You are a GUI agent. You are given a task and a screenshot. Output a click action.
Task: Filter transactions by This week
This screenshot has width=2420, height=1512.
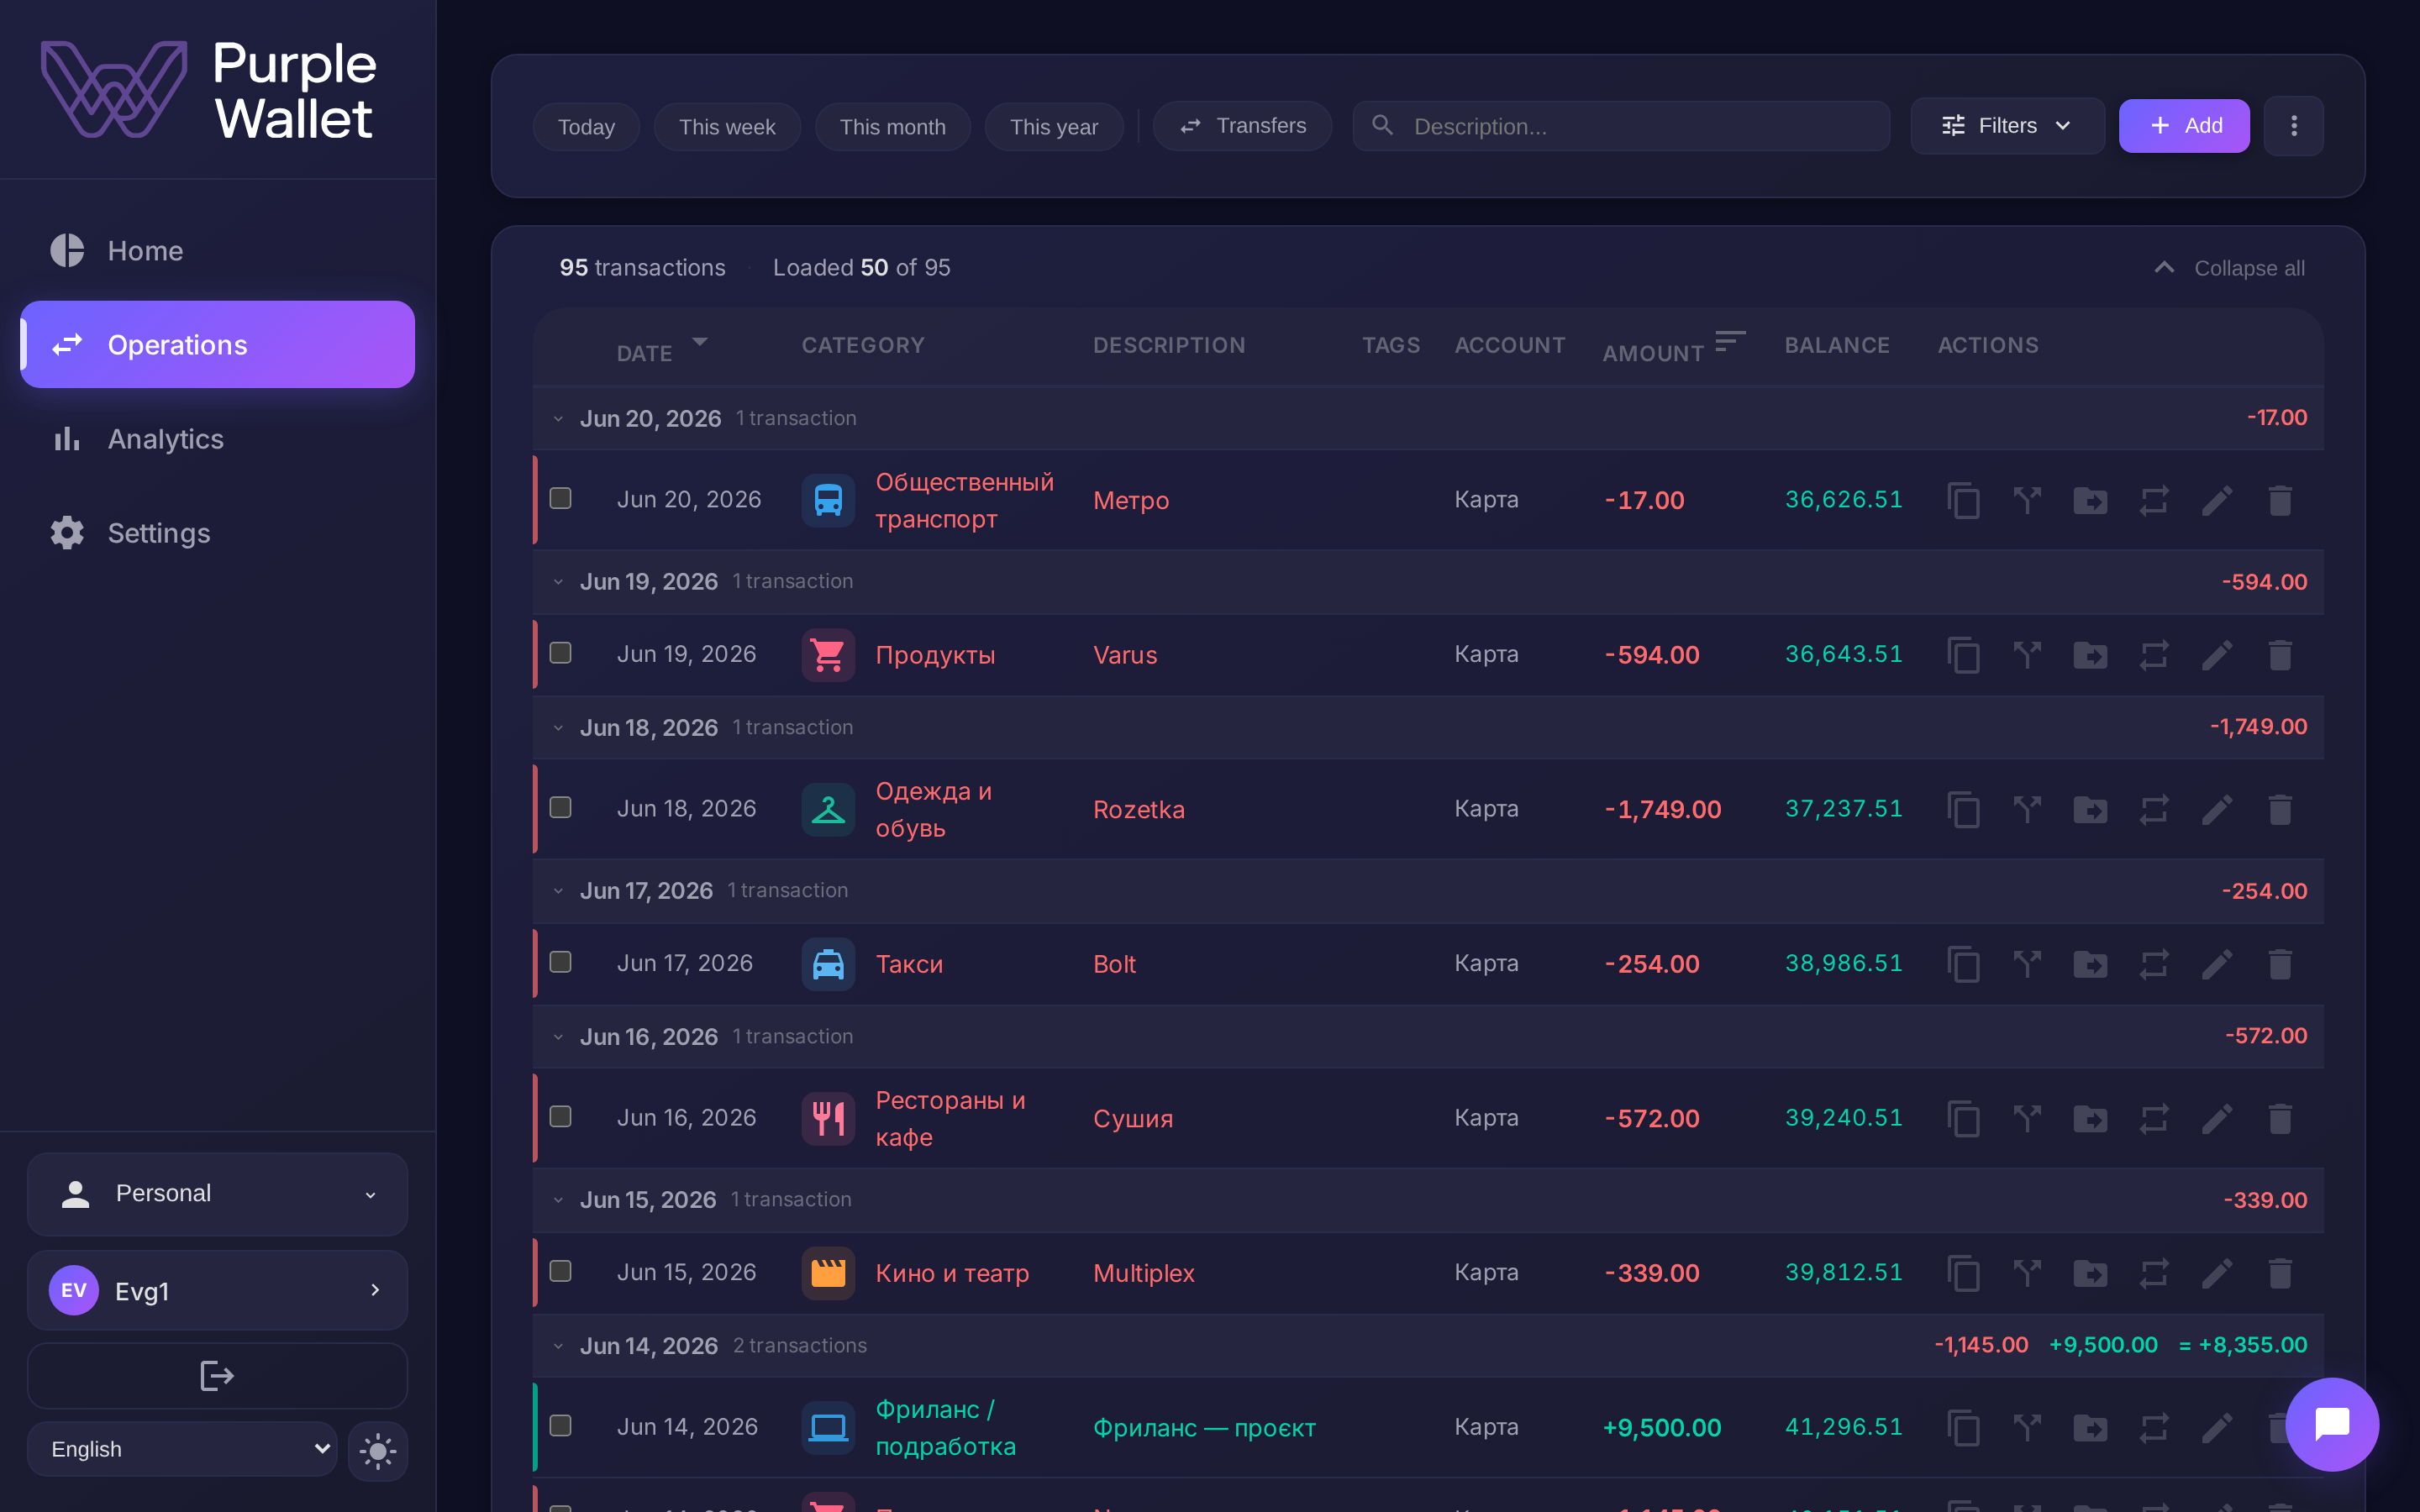pyautogui.click(x=727, y=127)
